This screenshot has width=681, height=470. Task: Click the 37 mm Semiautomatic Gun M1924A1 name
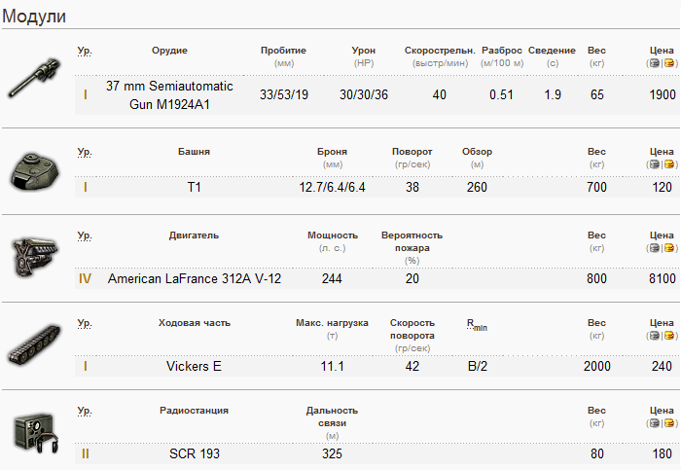(x=169, y=95)
